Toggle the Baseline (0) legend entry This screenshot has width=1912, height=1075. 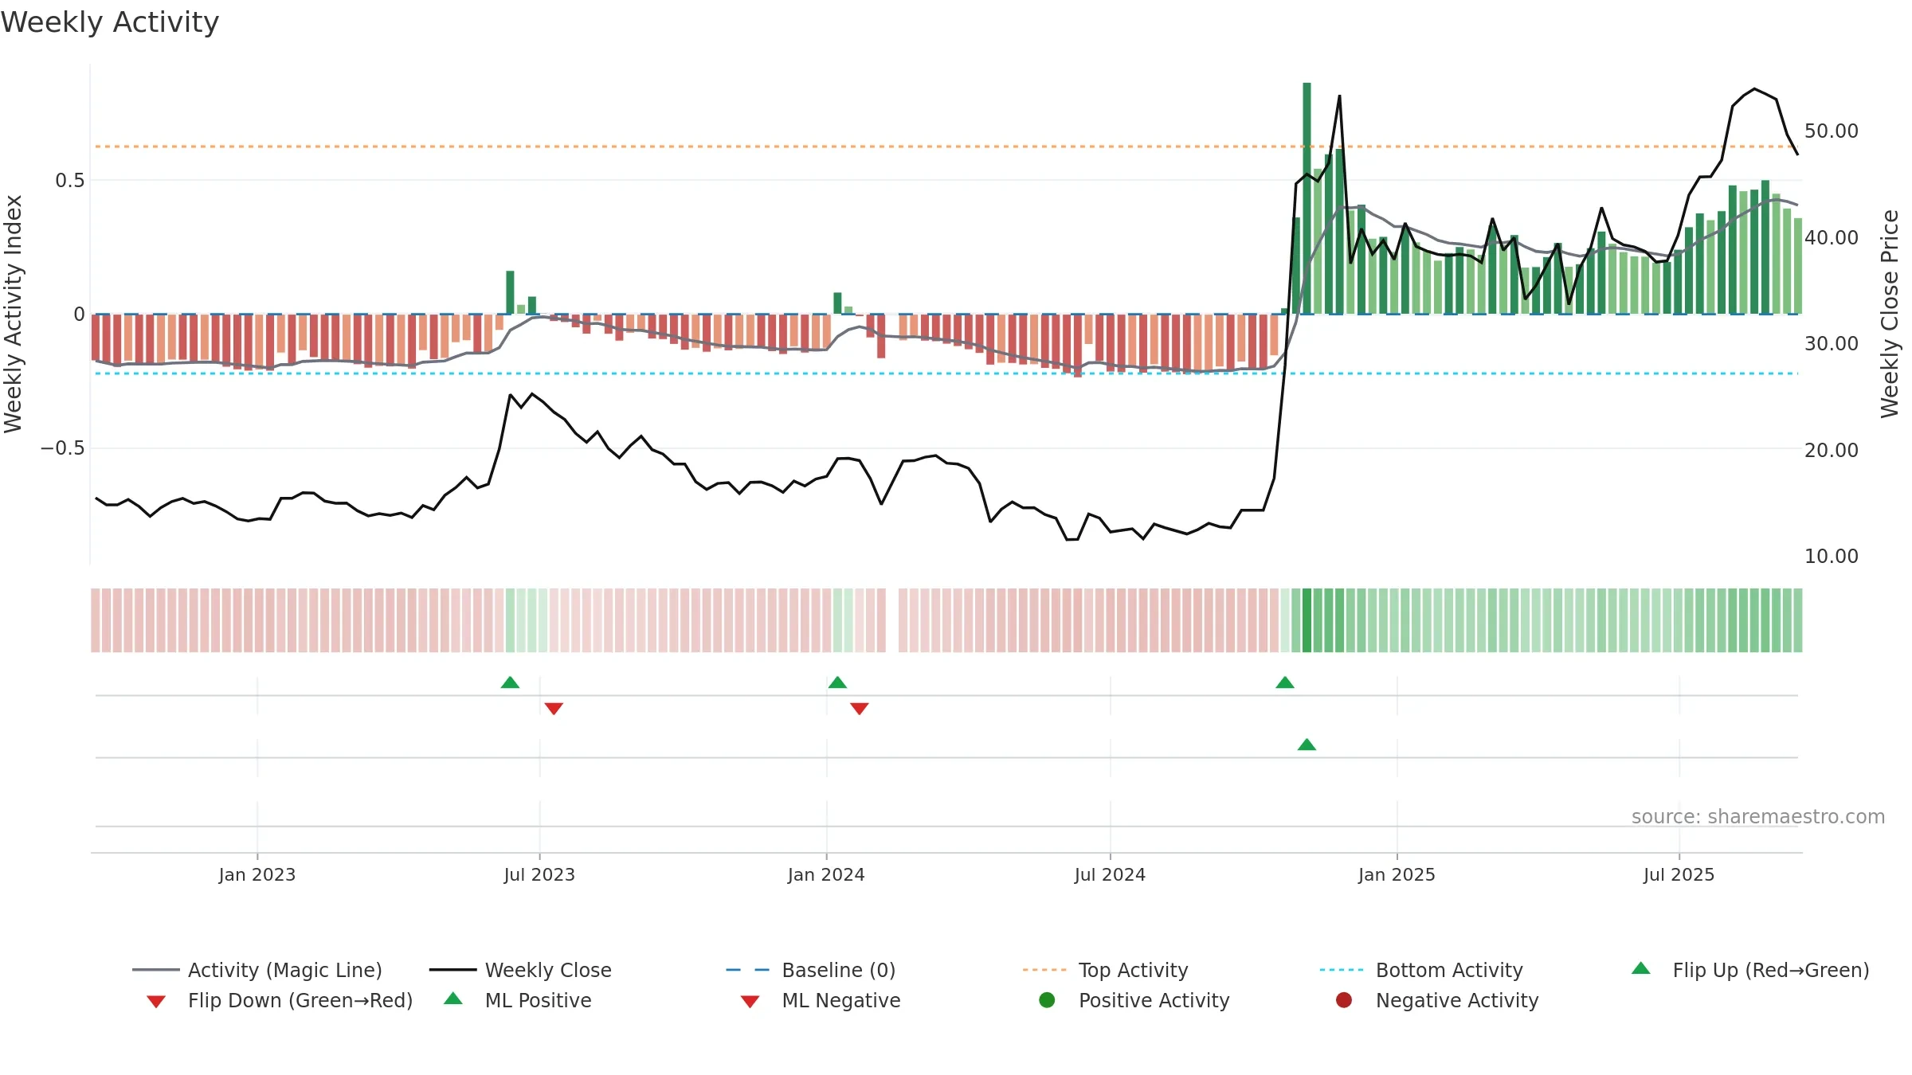click(811, 970)
